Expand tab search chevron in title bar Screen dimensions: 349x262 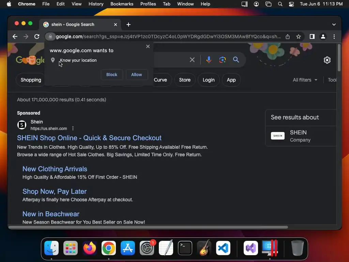[x=334, y=25]
